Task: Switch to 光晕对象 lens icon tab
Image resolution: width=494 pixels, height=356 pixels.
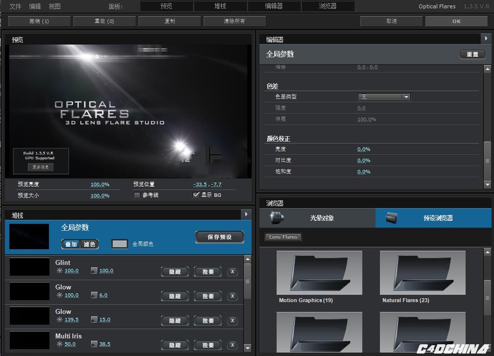Action: coord(317,218)
